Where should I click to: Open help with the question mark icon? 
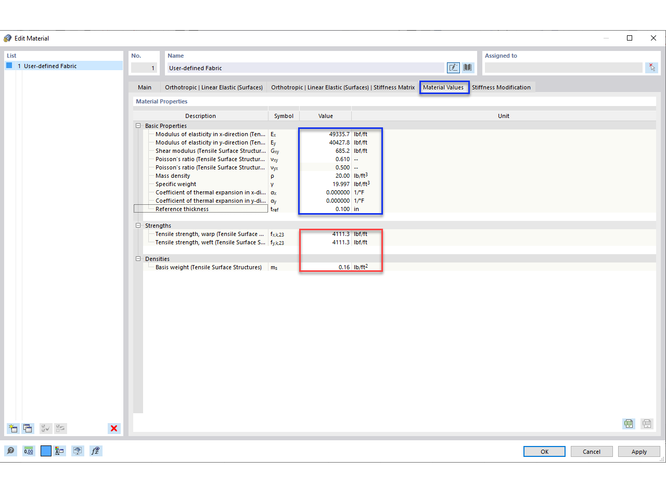click(10, 451)
